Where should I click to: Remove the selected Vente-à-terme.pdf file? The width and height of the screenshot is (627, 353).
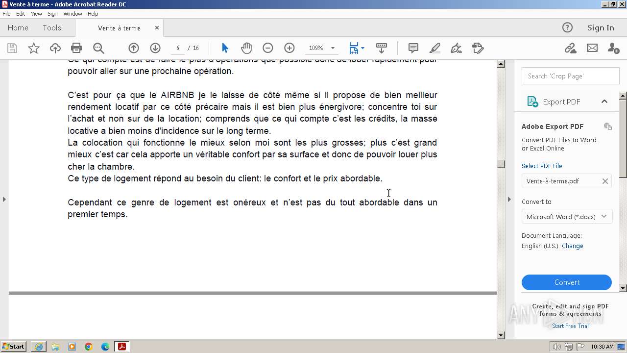tap(605, 181)
